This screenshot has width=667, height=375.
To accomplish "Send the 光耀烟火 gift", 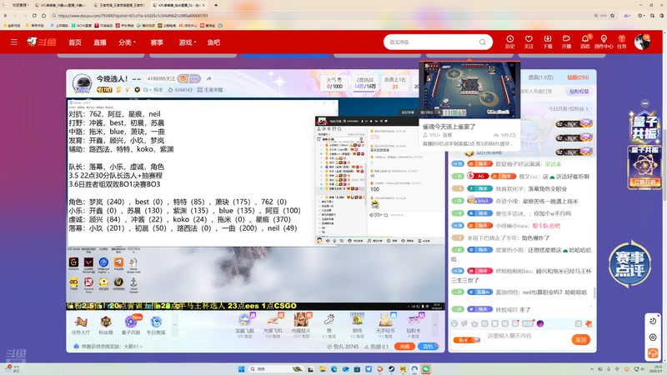I will point(301,325).
